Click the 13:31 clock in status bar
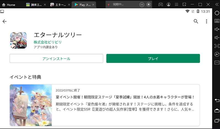The height and width of the screenshot is (129, 220). point(205,12)
